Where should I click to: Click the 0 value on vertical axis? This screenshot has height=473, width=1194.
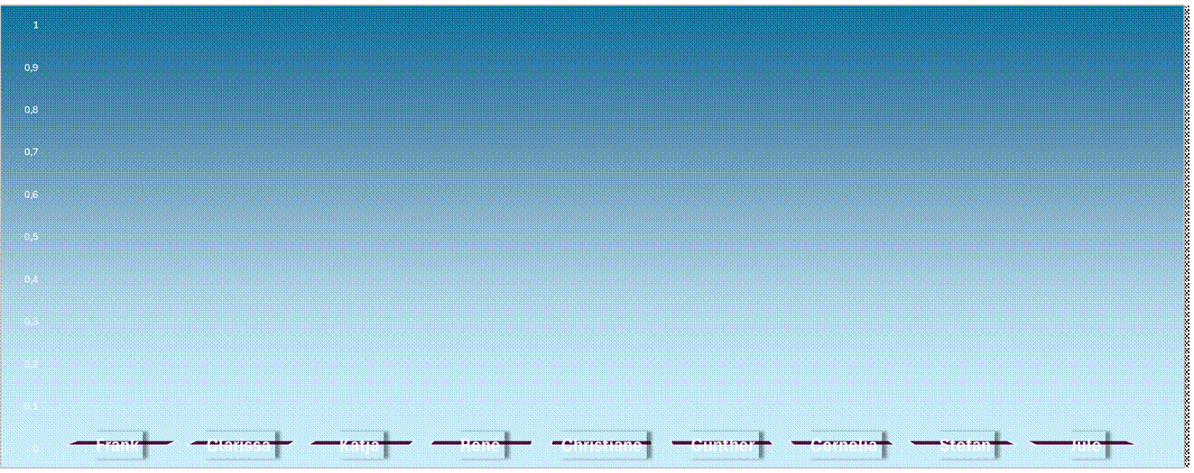(x=36, y=449)
